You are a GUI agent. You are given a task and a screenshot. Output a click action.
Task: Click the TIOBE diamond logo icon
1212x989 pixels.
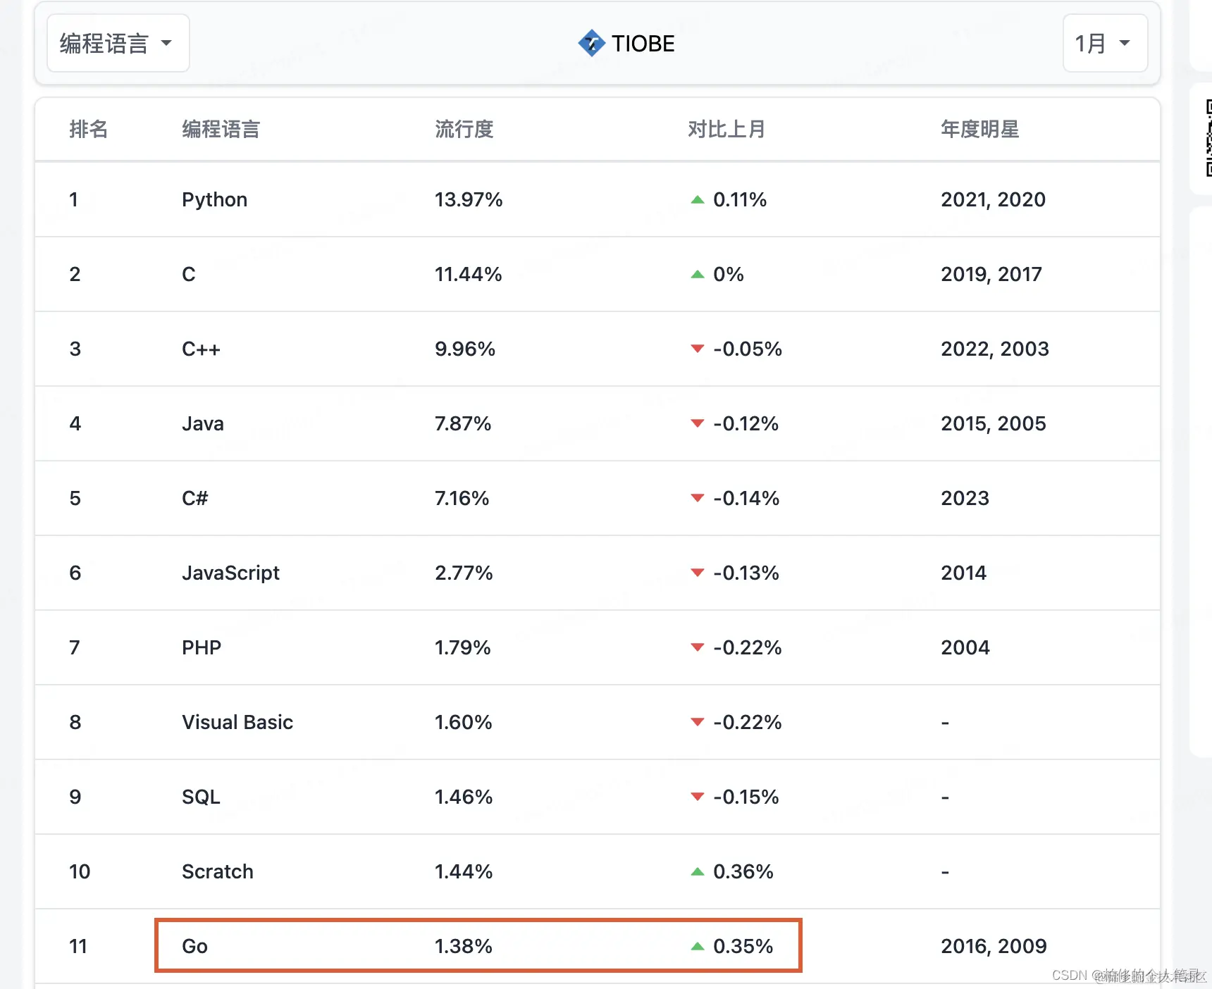click(591, 43)
